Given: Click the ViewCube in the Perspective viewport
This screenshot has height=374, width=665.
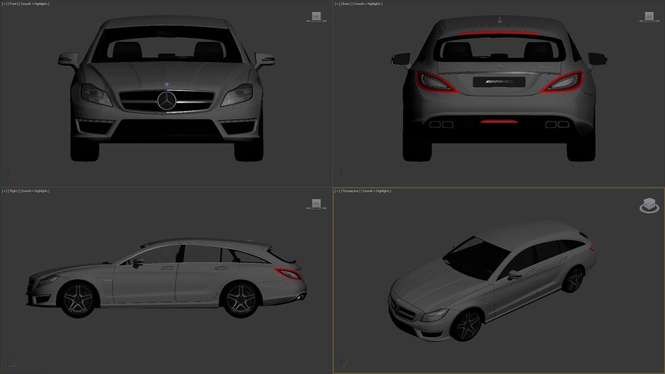Looking at the screenshot, I should coord(649,203).
